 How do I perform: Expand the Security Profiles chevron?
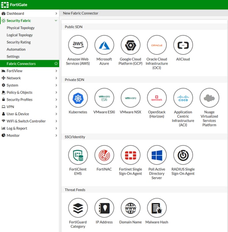click(x=56, y=99)
